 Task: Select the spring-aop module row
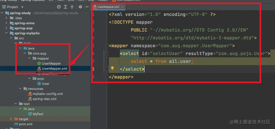coord(45,28)
